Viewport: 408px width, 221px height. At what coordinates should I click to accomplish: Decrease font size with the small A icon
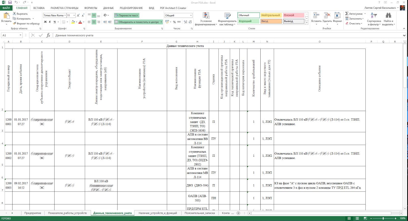tap(83, 15)
